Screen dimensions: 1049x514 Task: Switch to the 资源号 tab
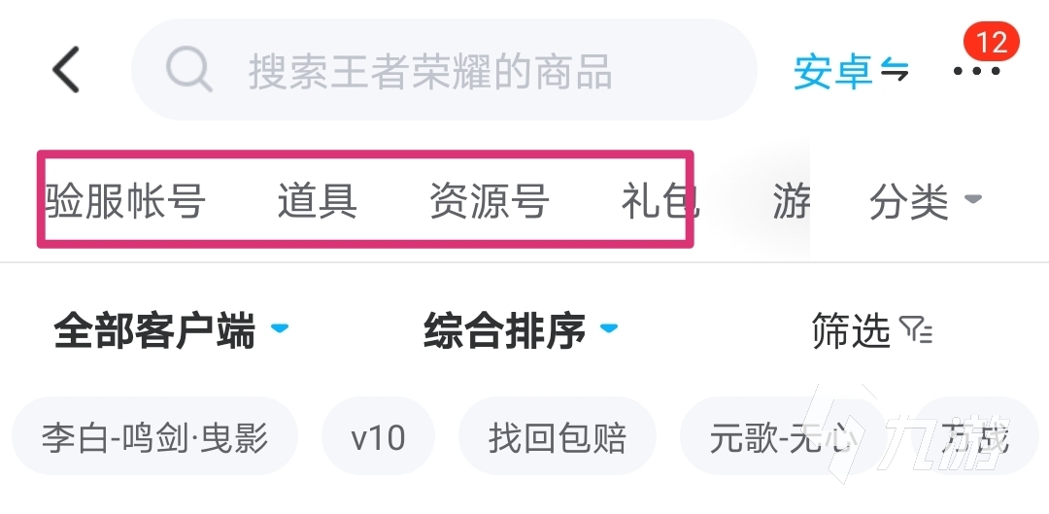click(x=489, y=201)
